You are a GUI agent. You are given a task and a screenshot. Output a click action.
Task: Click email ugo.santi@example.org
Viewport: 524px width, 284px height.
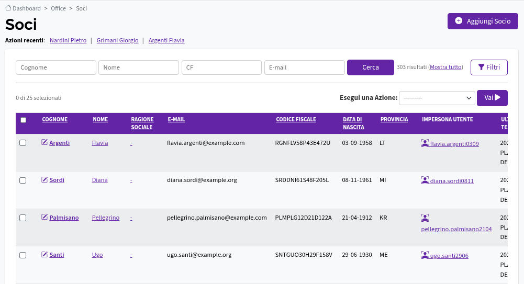[x=199, y=255]
